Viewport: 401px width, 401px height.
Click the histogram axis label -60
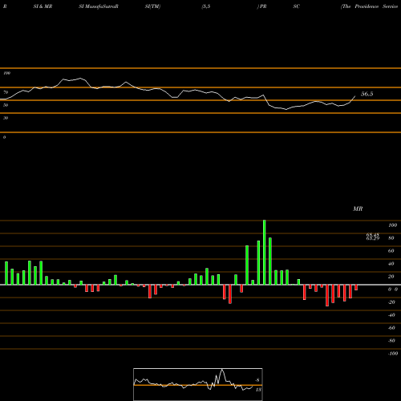[391, 328]
